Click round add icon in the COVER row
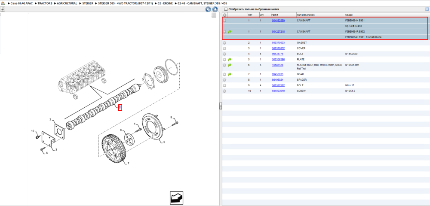This screenshot has width=430, height=206. 224,48
